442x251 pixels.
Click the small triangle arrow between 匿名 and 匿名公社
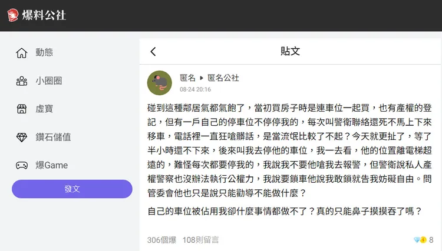point(202,78)
